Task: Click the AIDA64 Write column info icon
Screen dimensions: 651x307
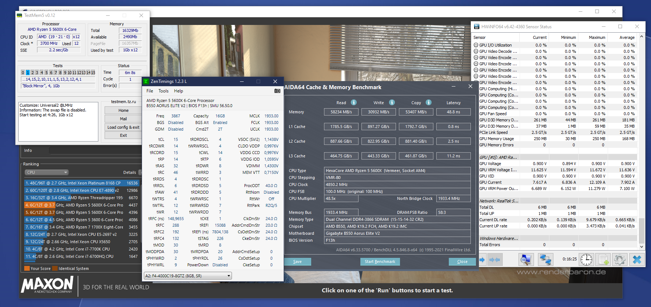Action: tap(392, 102)
